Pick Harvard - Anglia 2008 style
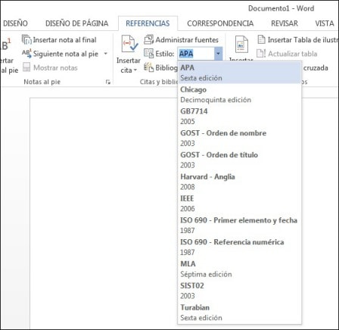Viewport: 339px width, 330px height. (x=240, y=182)
